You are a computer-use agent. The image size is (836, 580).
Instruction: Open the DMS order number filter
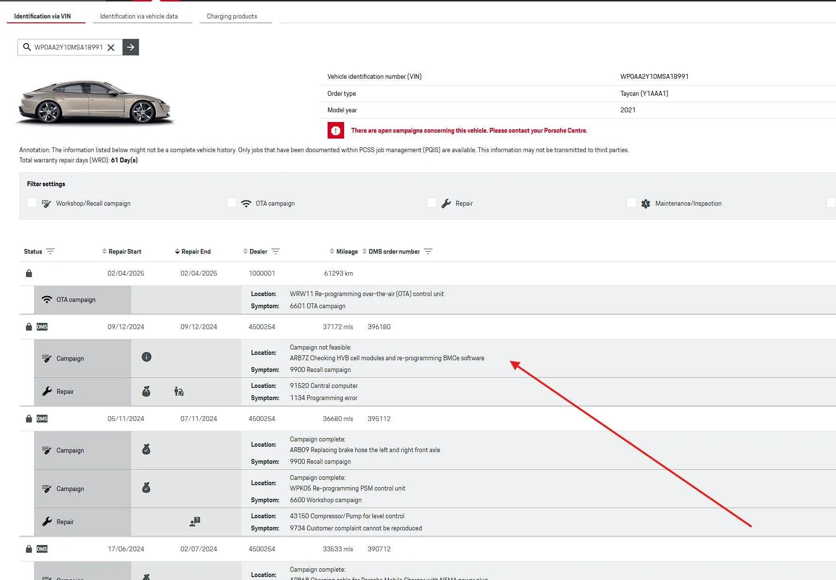(428, 251)
